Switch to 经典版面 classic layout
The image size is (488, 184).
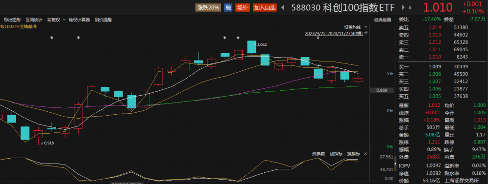click(x=382, y=20)
